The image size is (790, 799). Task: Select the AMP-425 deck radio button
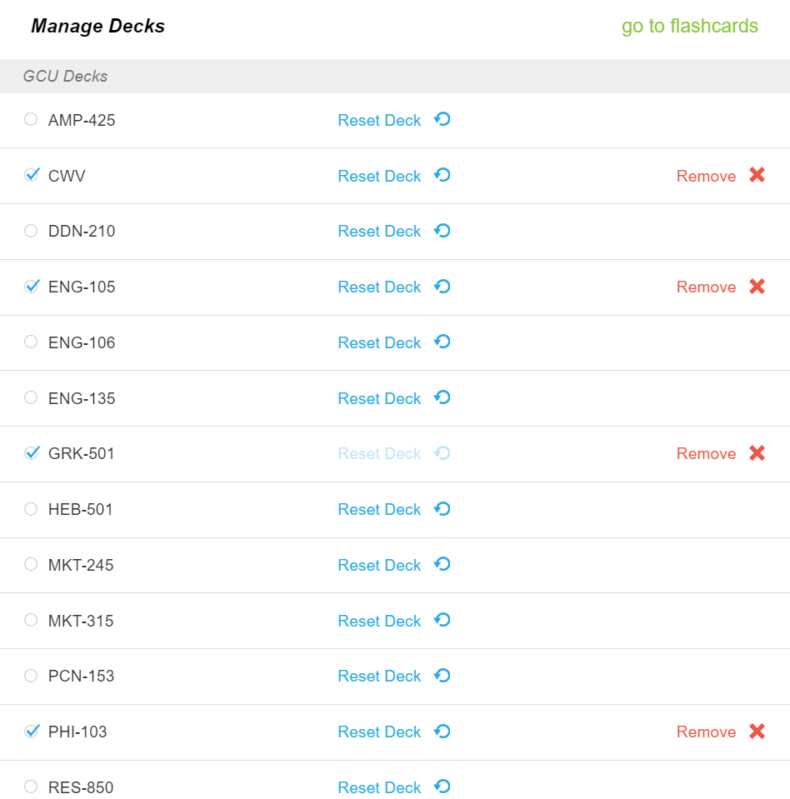(x=31, y=119)
